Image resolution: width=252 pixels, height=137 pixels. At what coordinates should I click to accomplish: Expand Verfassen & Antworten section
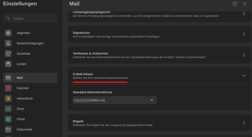coord(159,55)
